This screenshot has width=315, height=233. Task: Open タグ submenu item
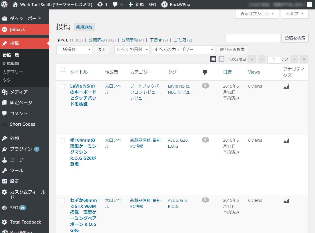(7, 80)
